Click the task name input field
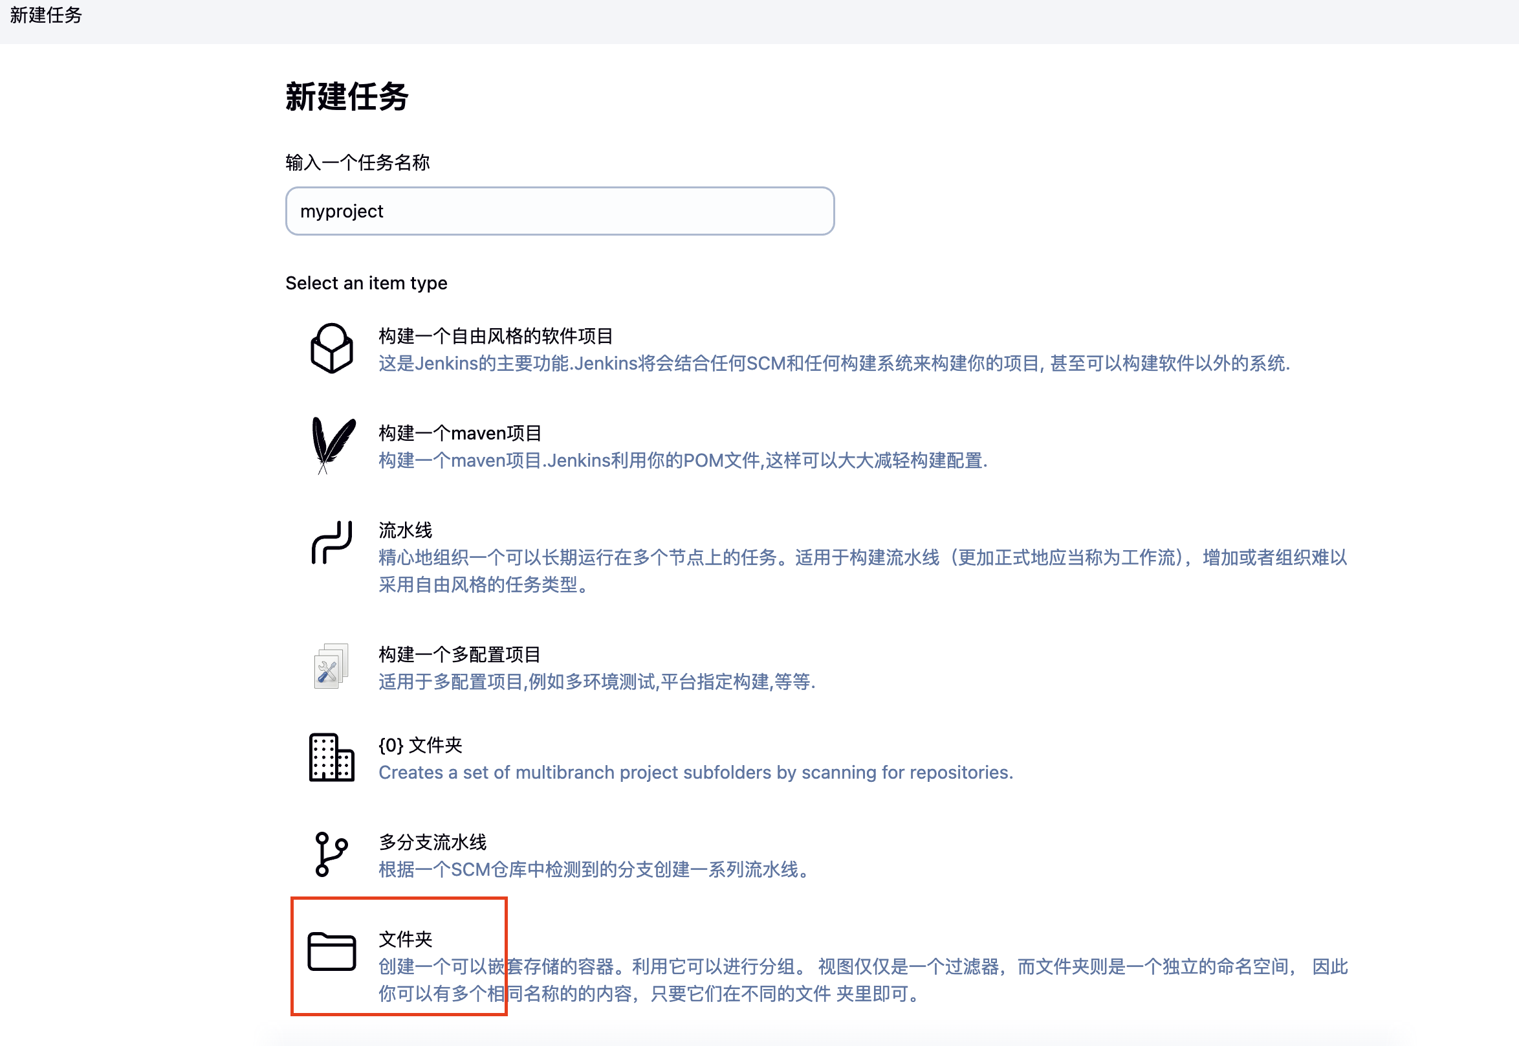This screenshot has width=1519, height=1046. point(560,211)
